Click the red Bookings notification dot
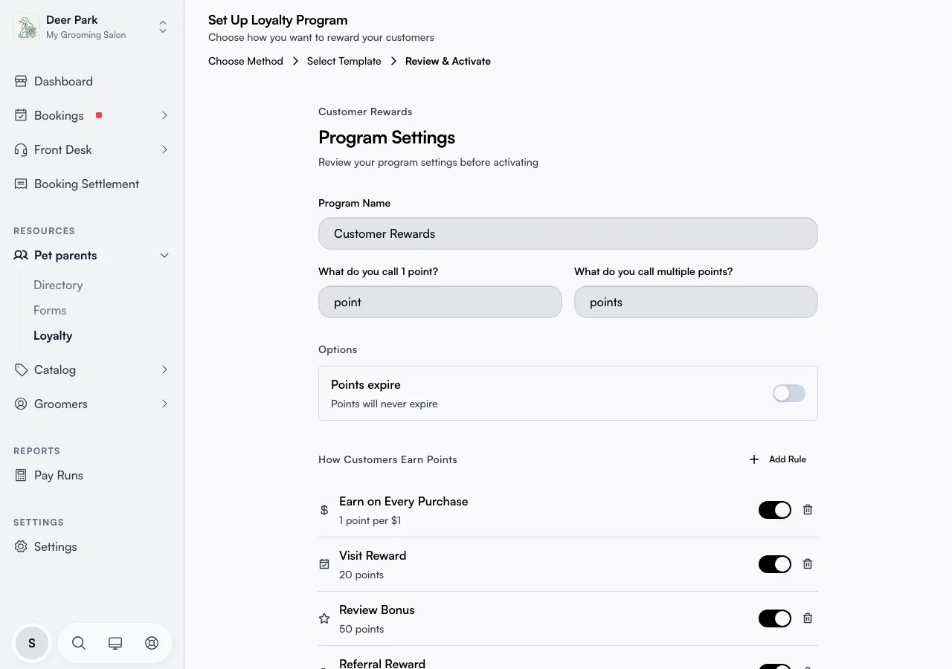952x669 pixels. click(99, 115)
